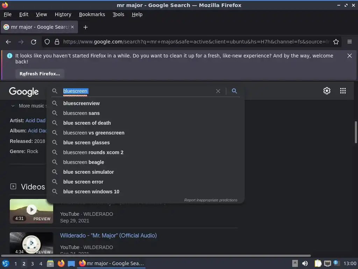
Task: Switch to workspace 3
Action: 33,264
